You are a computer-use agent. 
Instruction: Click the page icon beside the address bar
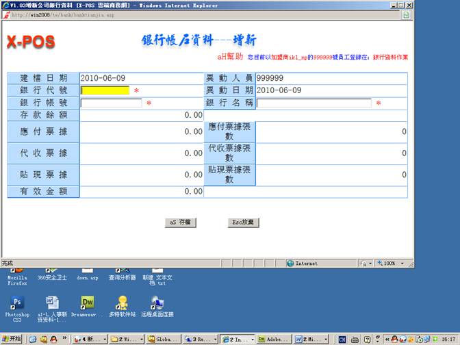[6, 14]
